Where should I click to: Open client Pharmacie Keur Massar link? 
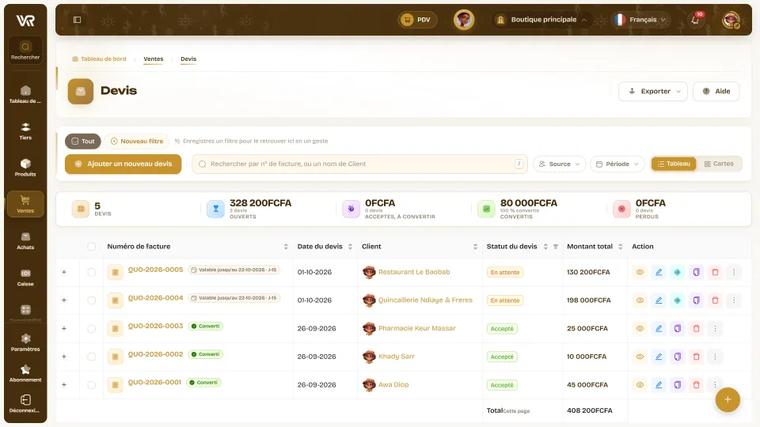pyautogui.click(x=417, y=328)
